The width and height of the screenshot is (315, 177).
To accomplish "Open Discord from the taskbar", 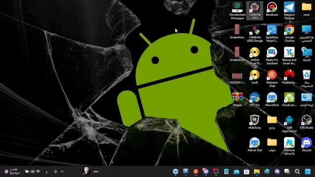I will (x=206, y=172).
